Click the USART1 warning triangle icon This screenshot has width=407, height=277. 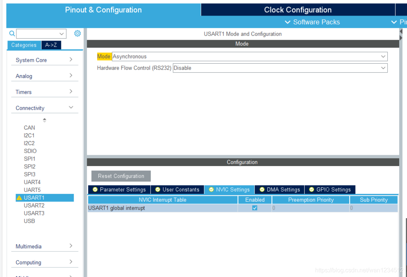point(19,198)
